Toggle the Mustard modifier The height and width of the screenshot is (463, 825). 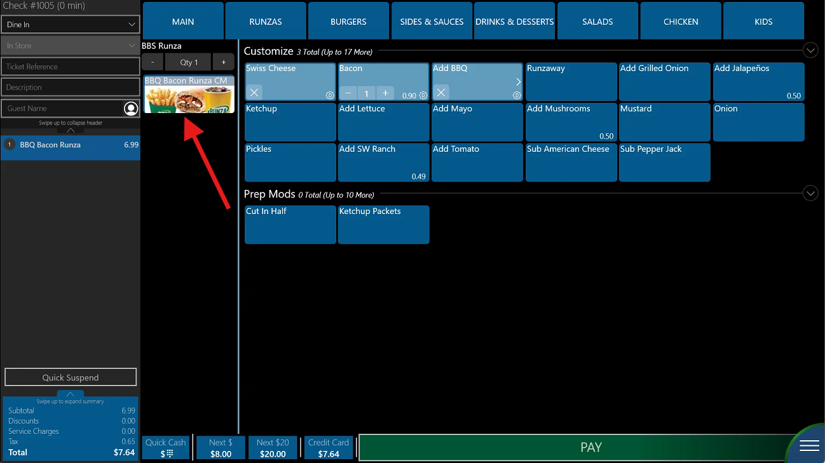(665, 122)
